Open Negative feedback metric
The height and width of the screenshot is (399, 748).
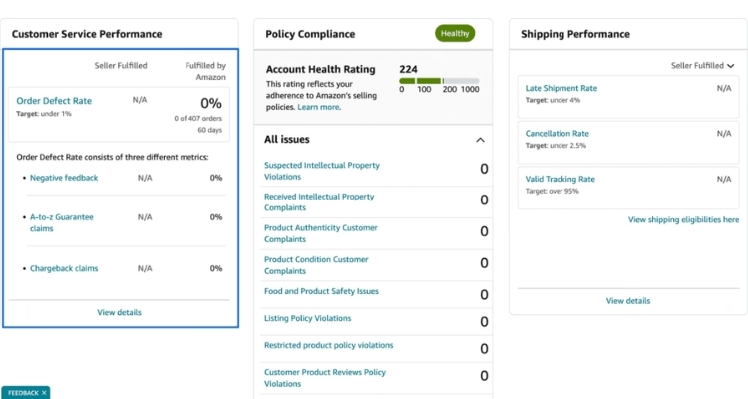(x=64, y=178)
